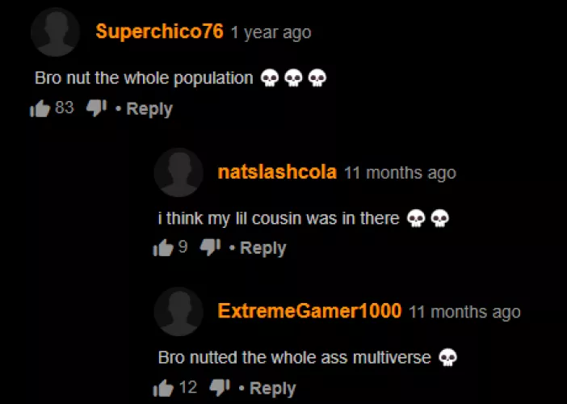This screenshot has width=567, height=404.
Task: Reply to natslashcola's comment
Action: 262,249
